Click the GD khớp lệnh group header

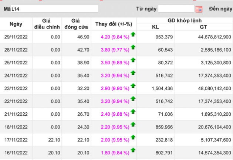point(185,20)
